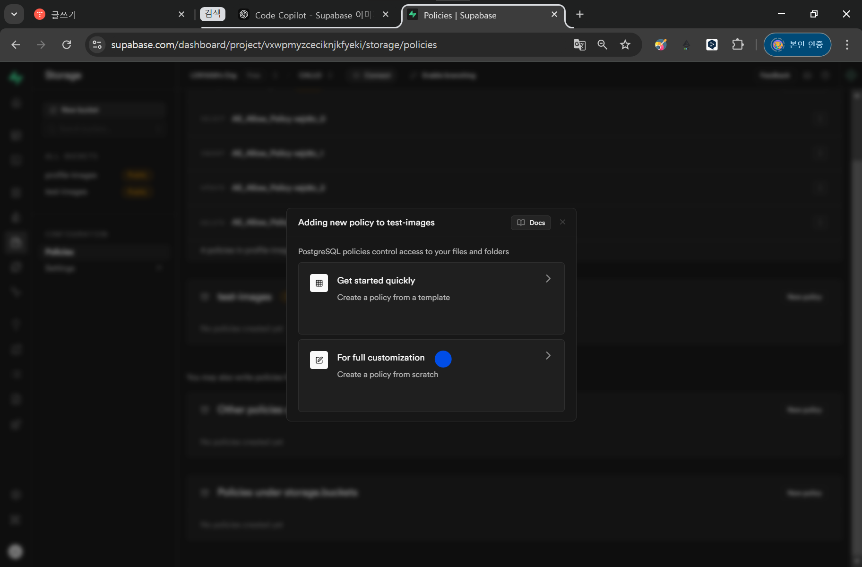Open the tab search dropdown
Screen dimensions: 862x567
14,14
